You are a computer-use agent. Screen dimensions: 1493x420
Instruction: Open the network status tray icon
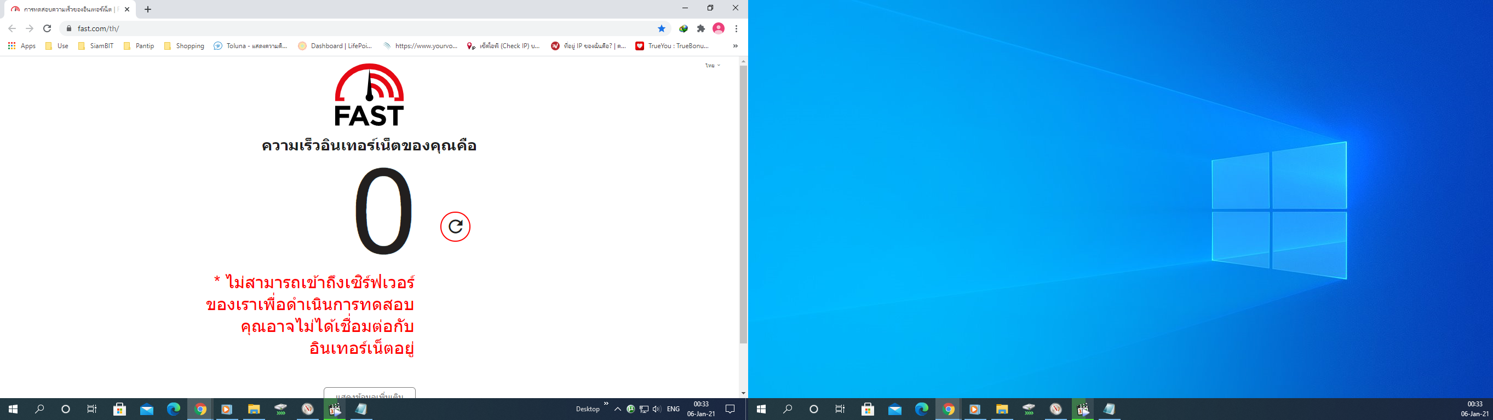pyautogui.click(x=644, y=409)
